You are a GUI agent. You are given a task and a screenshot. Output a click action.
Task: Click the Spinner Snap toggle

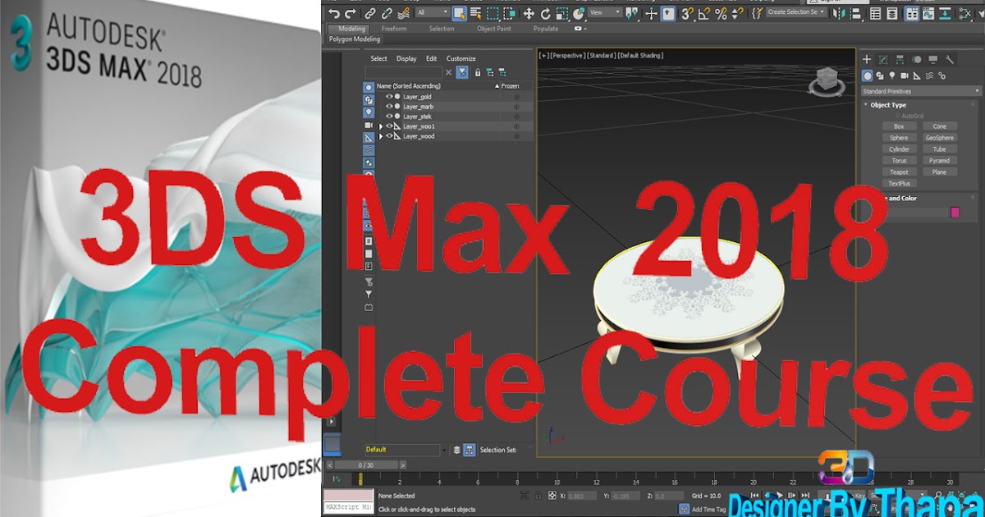tap(738, 13)
